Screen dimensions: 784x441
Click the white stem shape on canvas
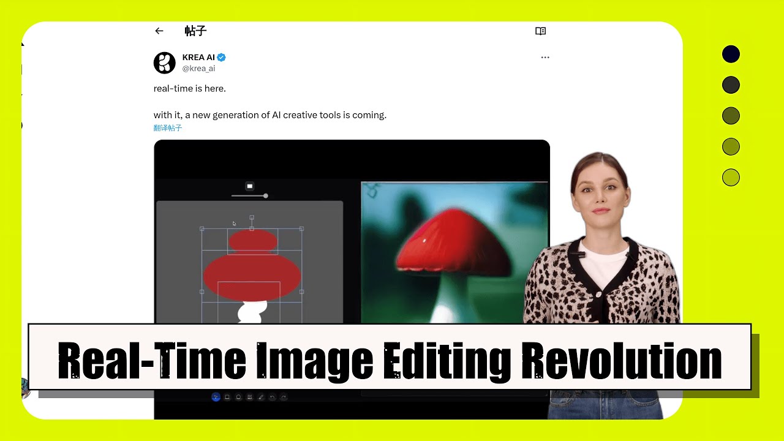pyautogui.click(x=252, y=312)
